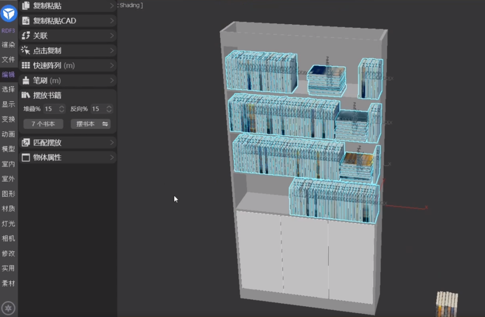The height and width of the screenshot is (317, 485).
Task: Open the settings gear in sidebar
Action: pos(8,308)
